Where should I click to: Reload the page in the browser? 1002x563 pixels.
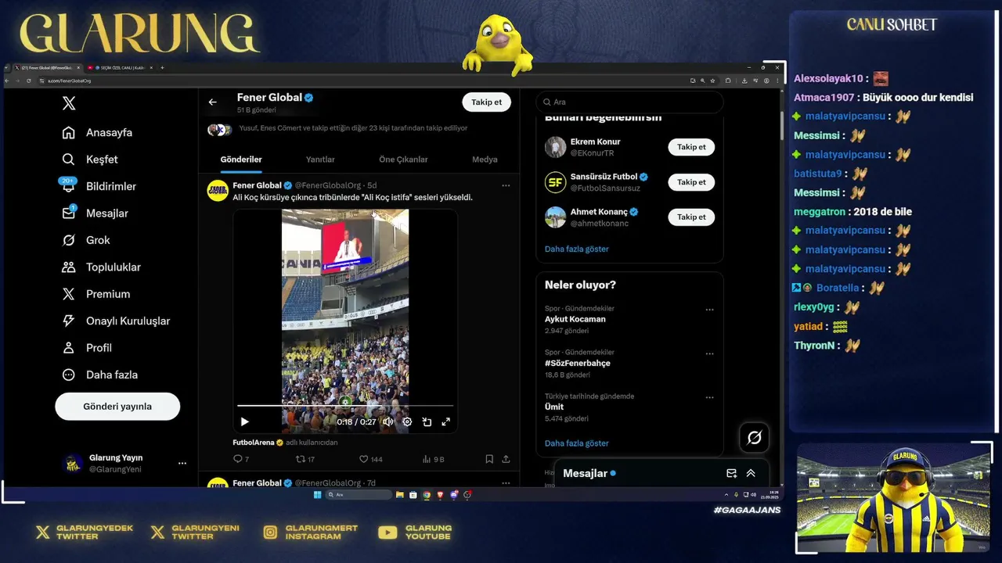[29, 81]
